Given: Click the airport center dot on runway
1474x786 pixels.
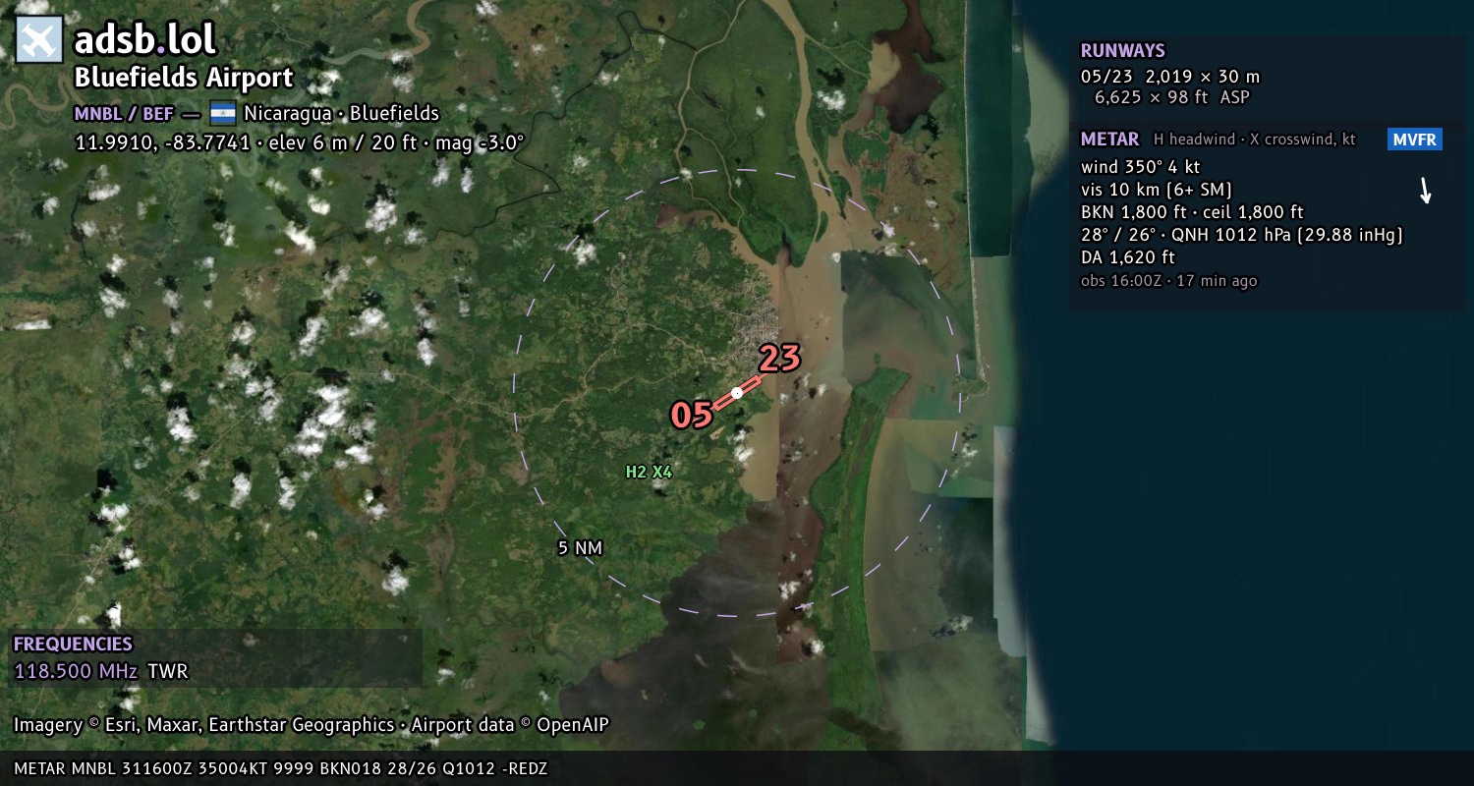Looking at the screenshot, I should [x=737, y=392].
